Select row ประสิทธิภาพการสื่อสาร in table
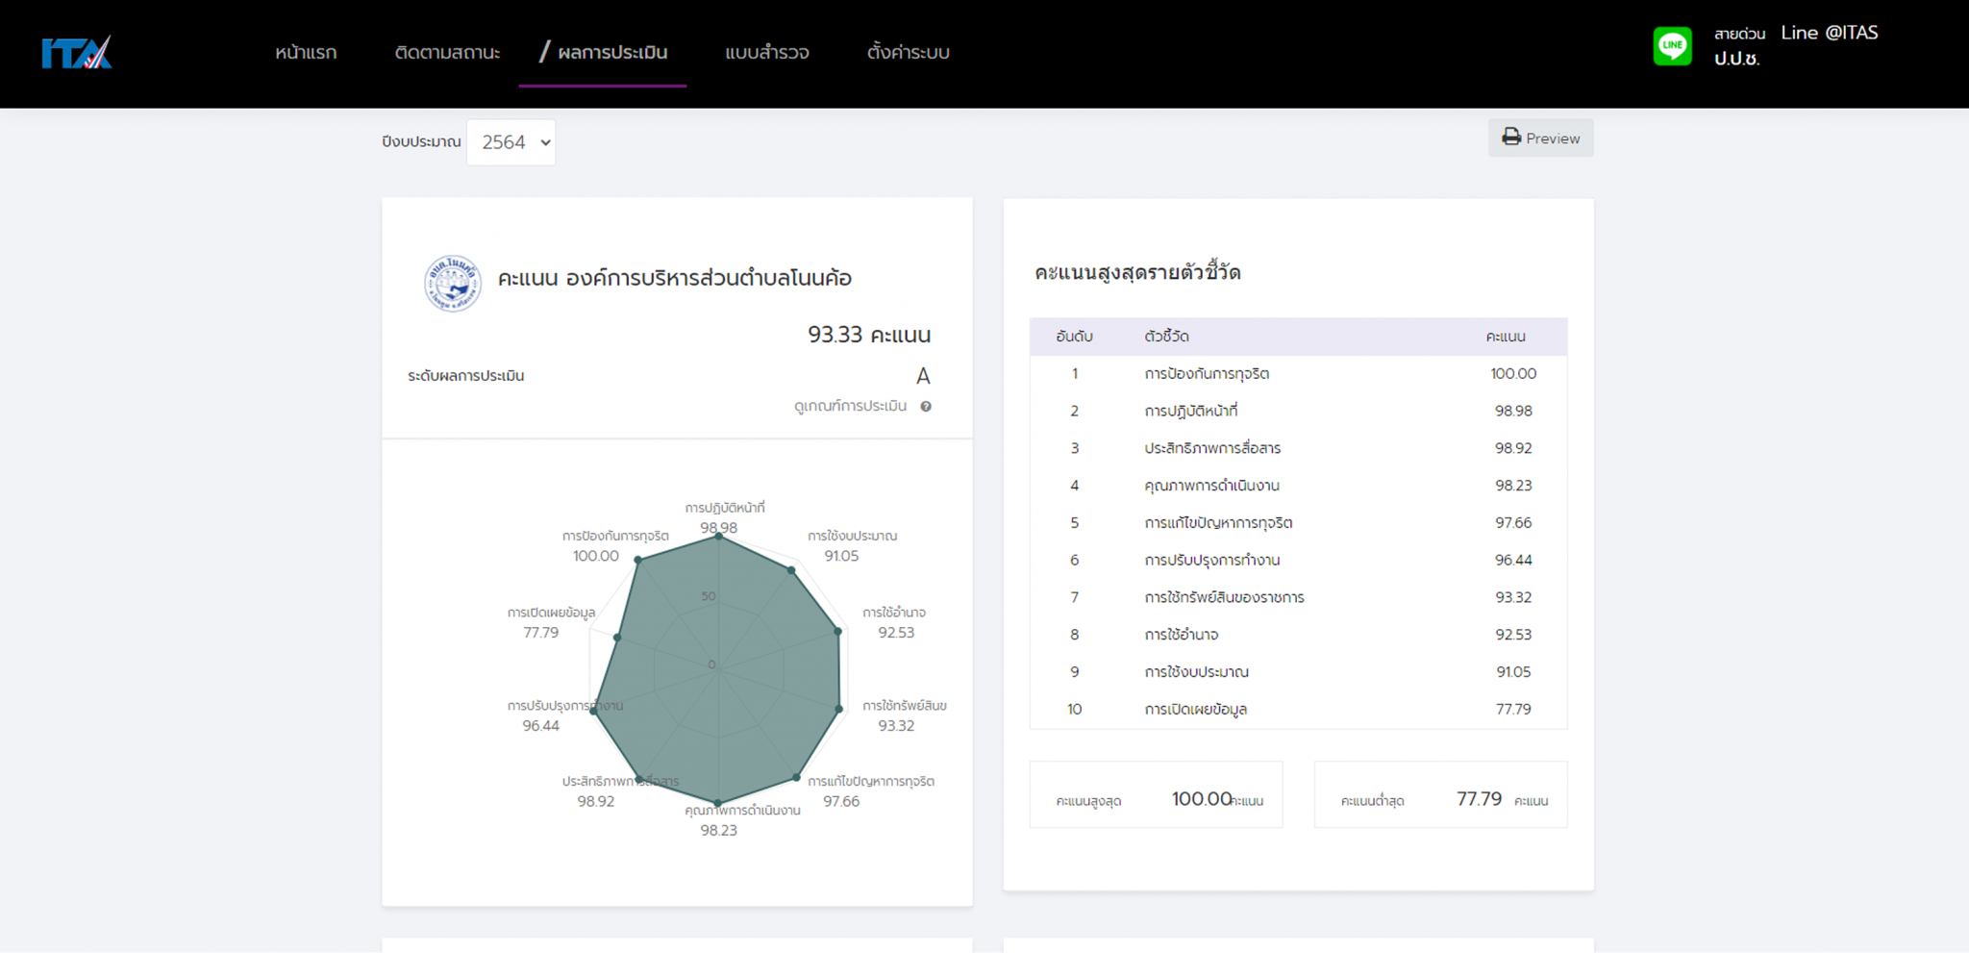 point(1298,448)
